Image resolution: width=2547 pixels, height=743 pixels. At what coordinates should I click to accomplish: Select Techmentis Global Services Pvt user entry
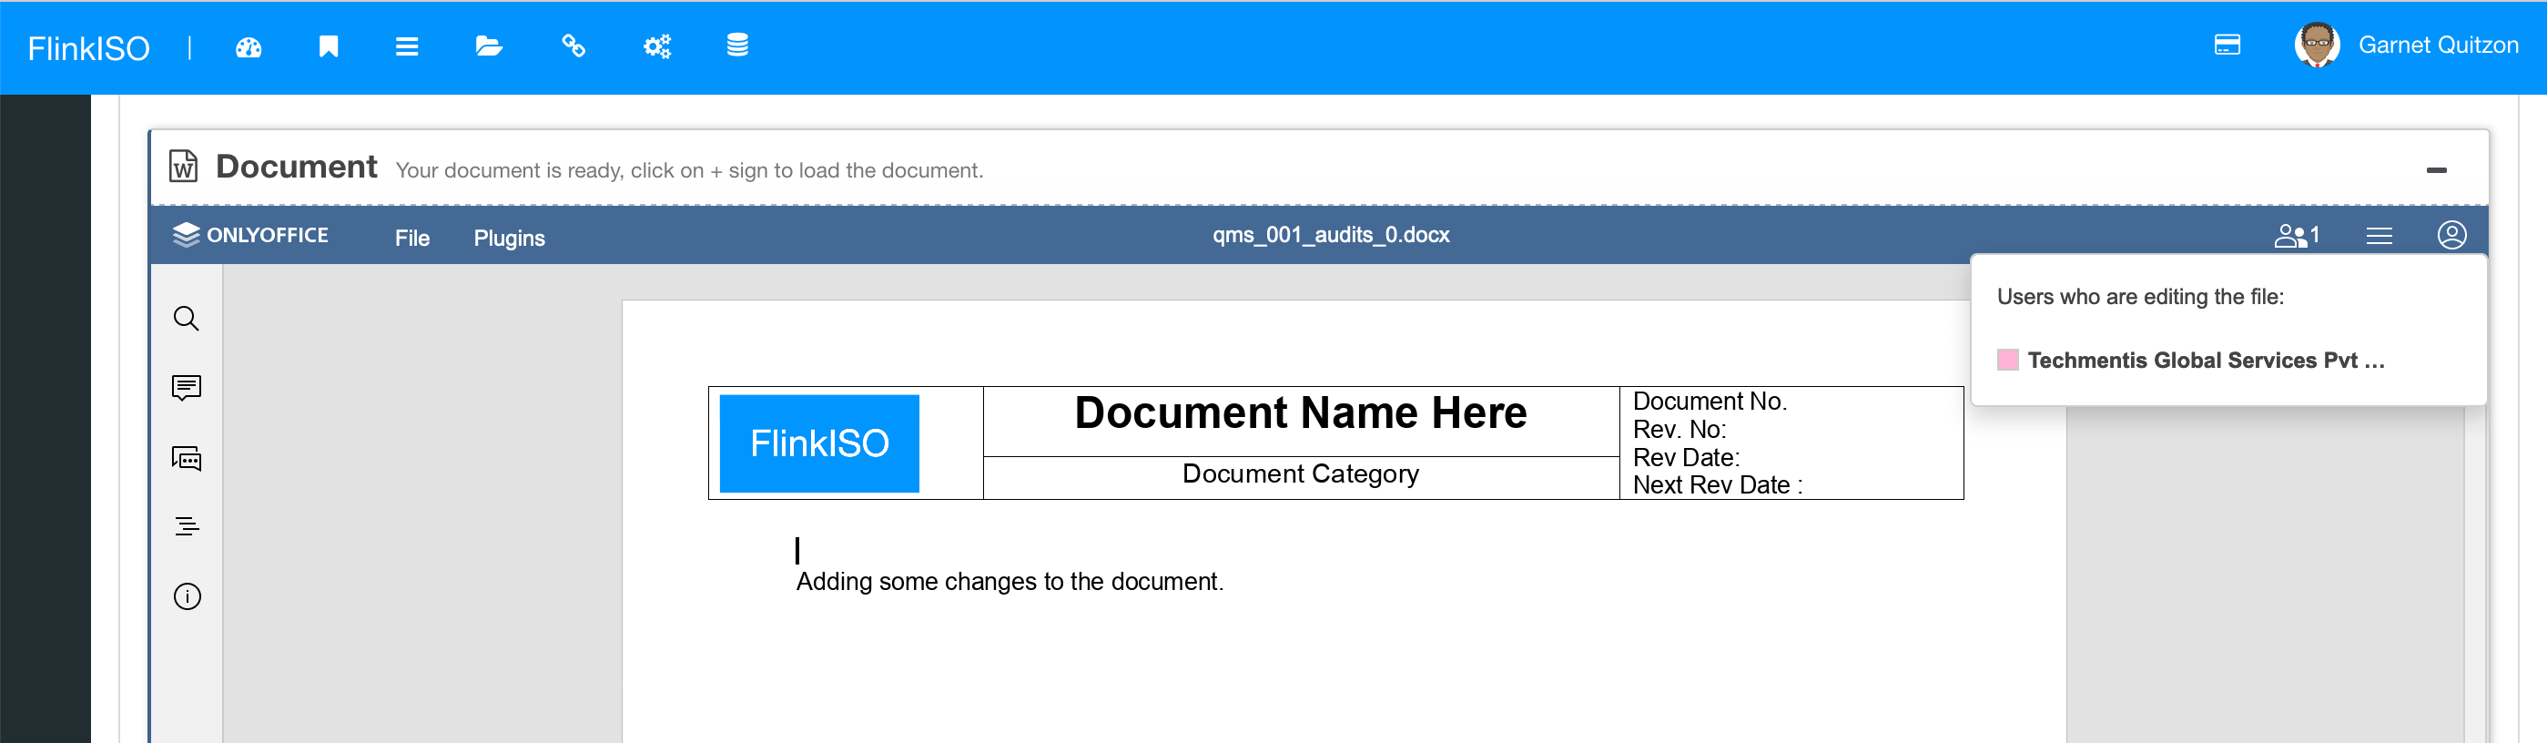coord(2206,361)
